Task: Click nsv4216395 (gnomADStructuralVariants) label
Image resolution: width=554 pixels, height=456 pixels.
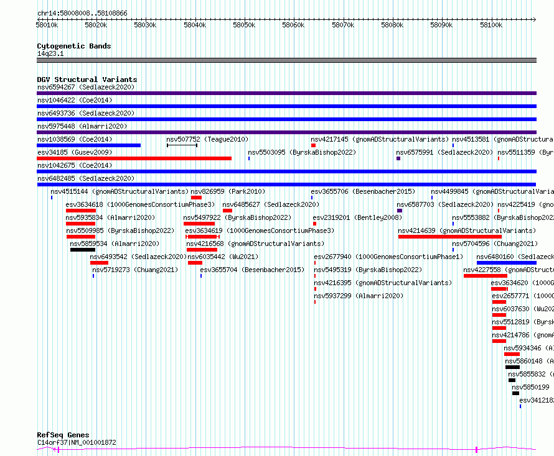Action: tap(383, 283)
